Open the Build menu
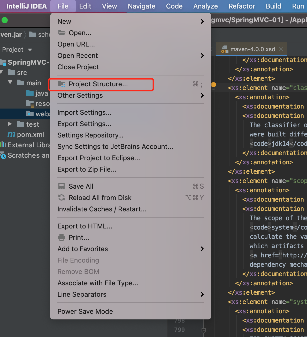The height and width of the screenshot is (337, 307). tap(274, 6)
